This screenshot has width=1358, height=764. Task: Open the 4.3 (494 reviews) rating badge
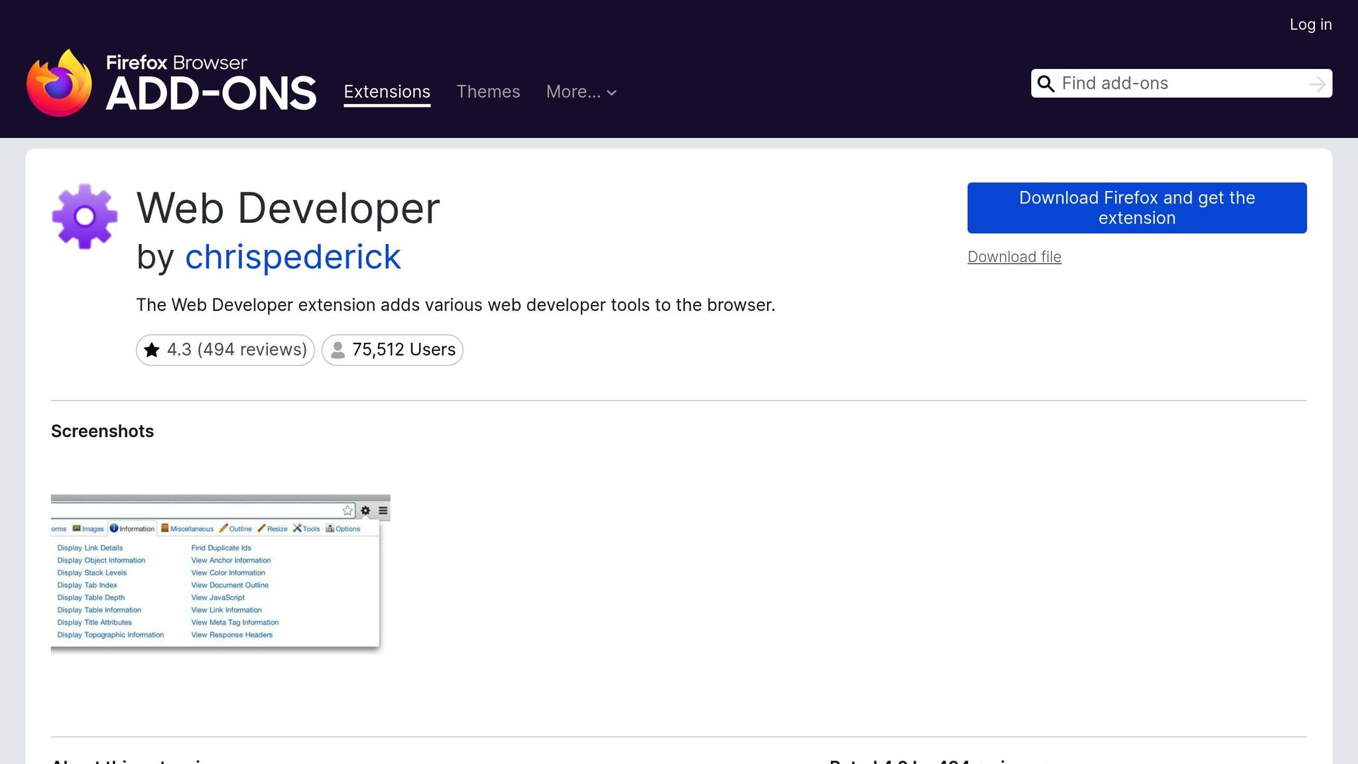point(225,350)
